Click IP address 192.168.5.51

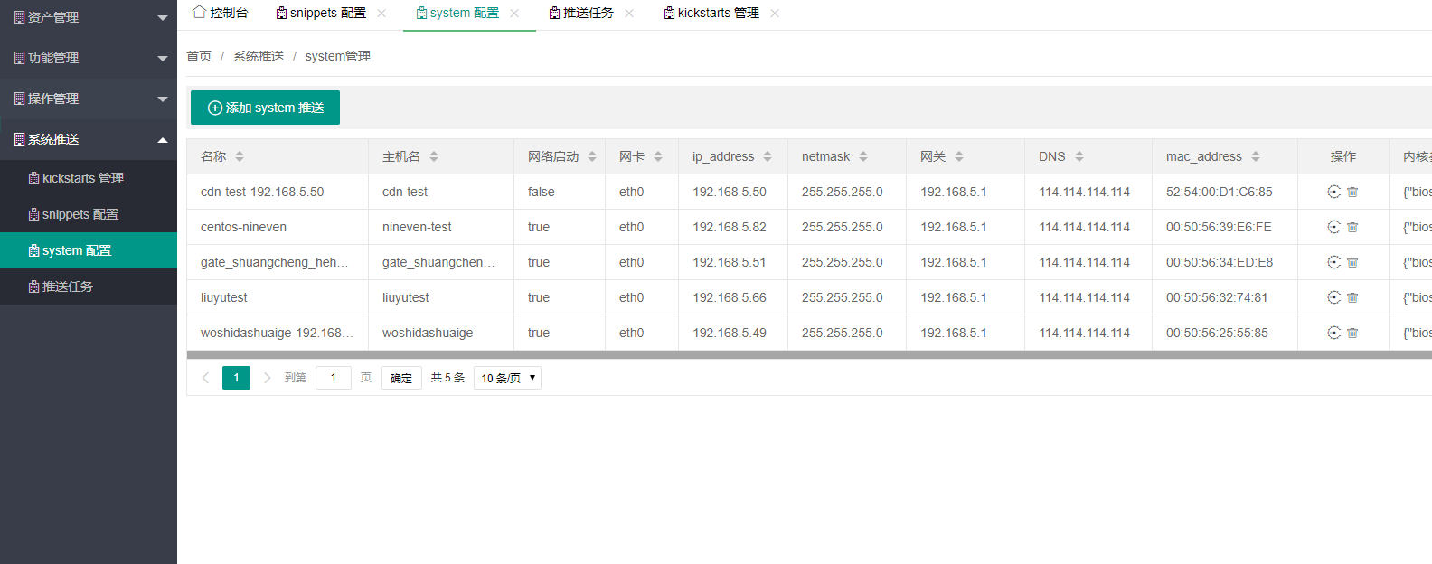[x=730, y=262]
